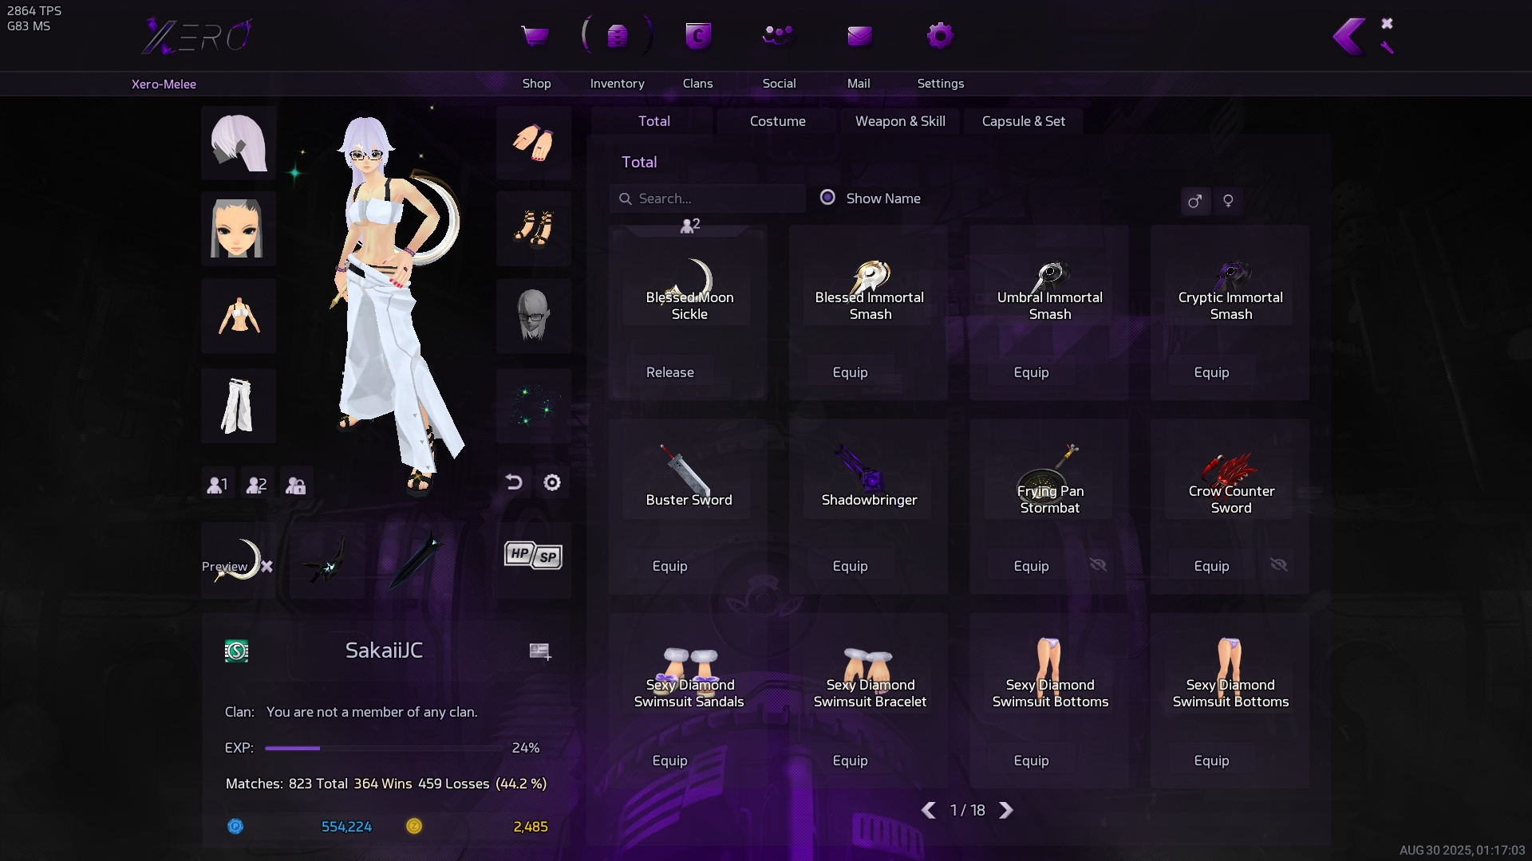Go to previous inventory page arrow

[x=928, y=810]
